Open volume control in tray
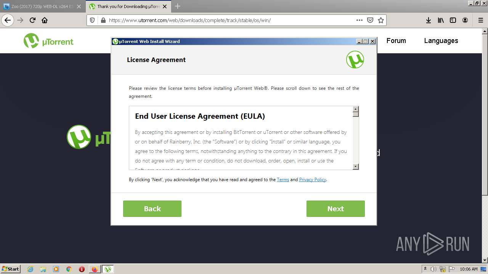This screenshot has width=488, height=274. (x=434, y=269)
